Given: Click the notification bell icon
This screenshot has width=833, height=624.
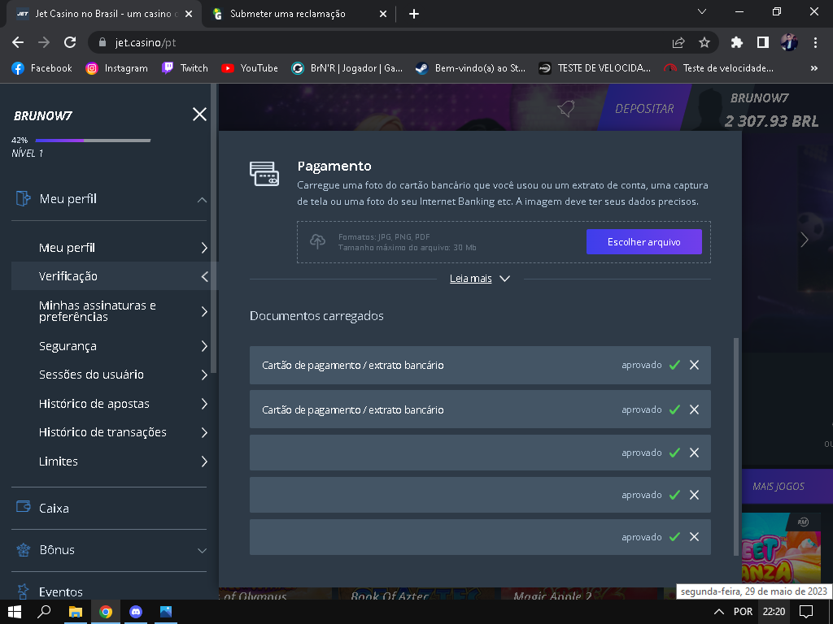Looking at the screenshot, I should click(x=565, y=109).
